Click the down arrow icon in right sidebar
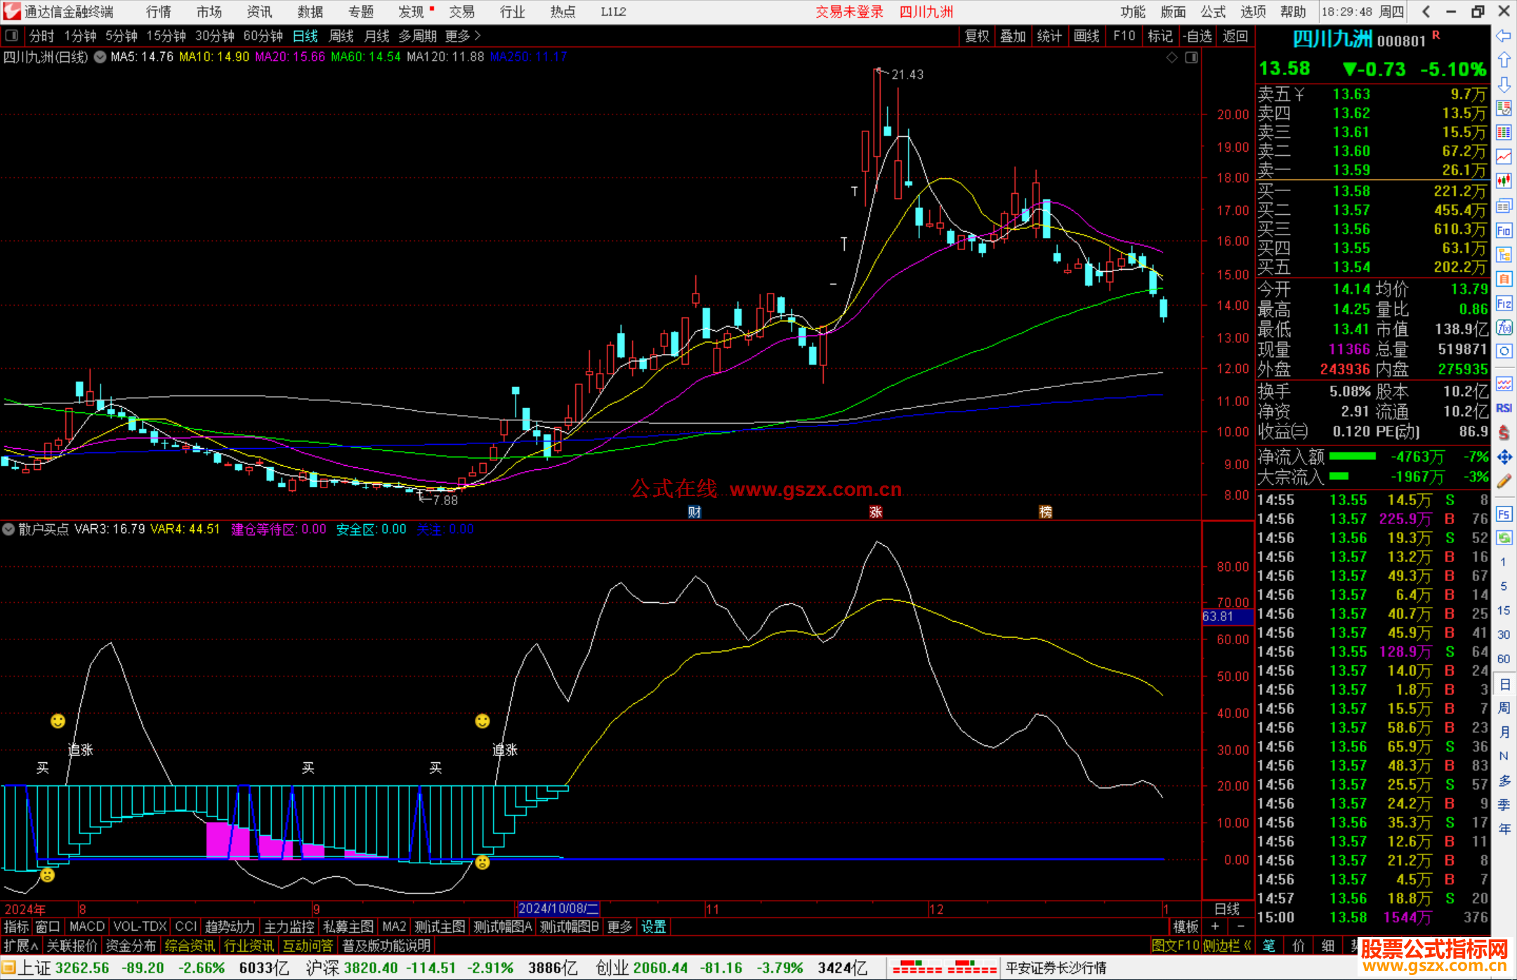This screenshot has height=980, width=1517. click(1504, 84)
